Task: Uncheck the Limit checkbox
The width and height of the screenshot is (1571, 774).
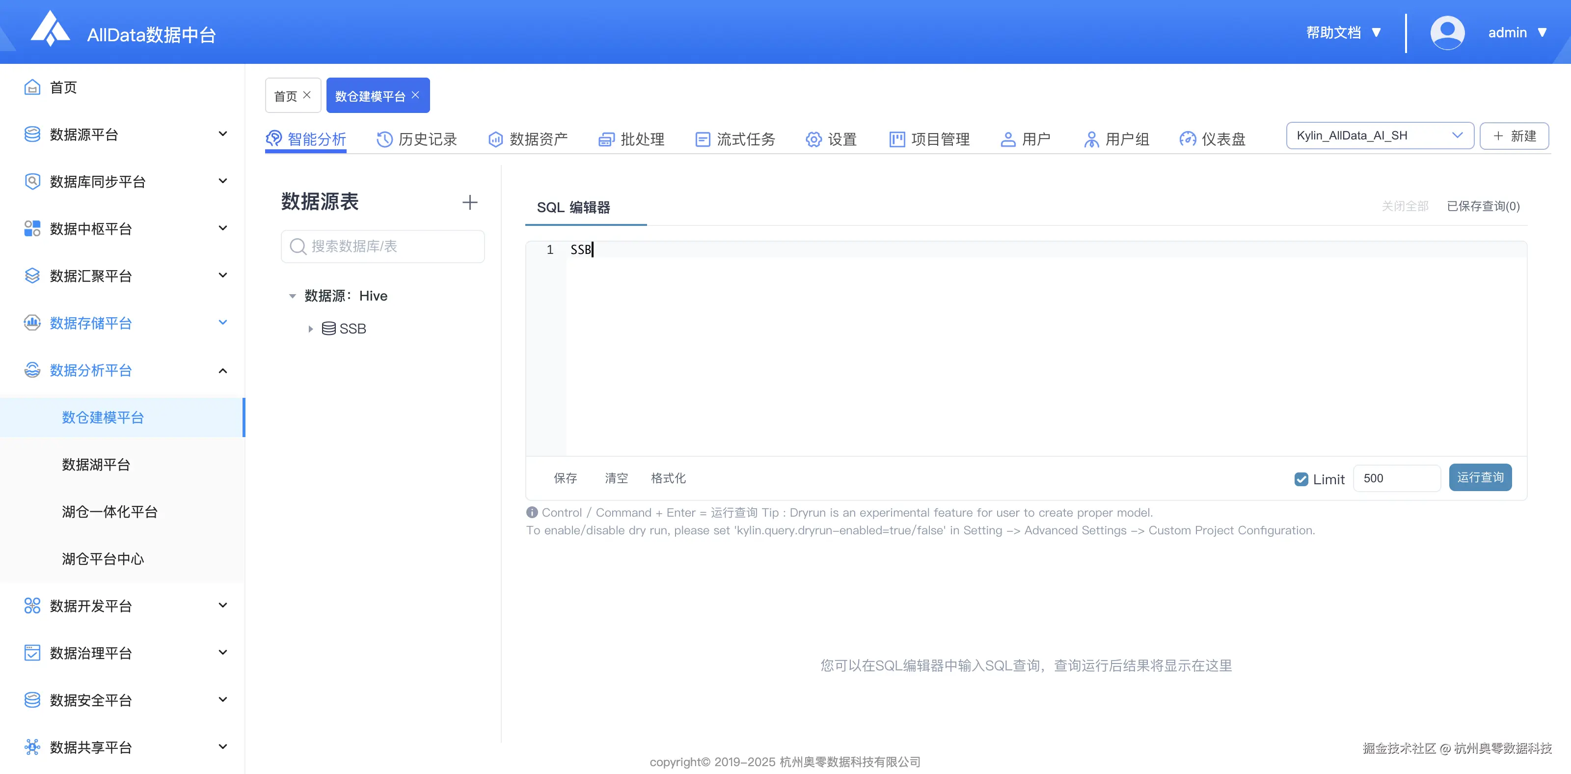Action: (x=1302, y=479)
